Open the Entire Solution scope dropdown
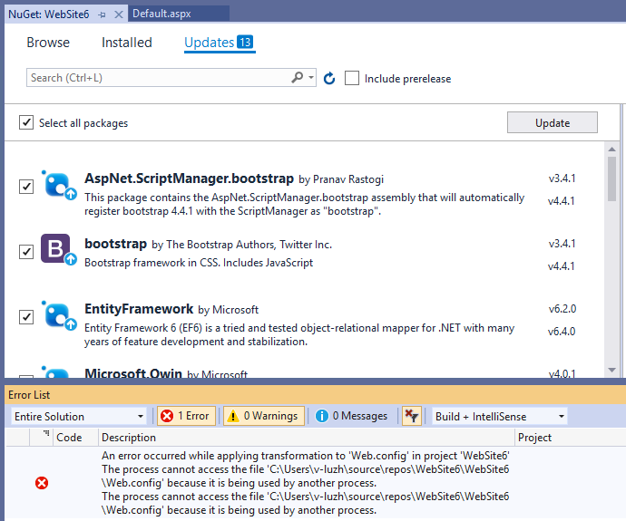The width and height of the screenshot is (626, 521). pos(79,416)
